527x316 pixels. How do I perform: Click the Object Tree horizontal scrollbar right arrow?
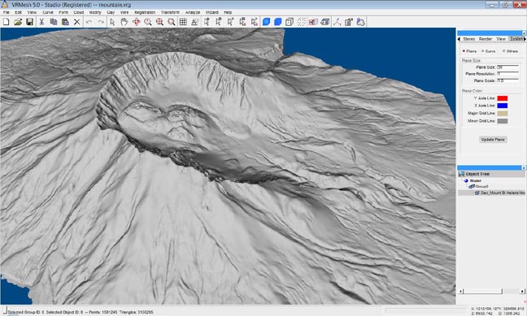point(522,291)
